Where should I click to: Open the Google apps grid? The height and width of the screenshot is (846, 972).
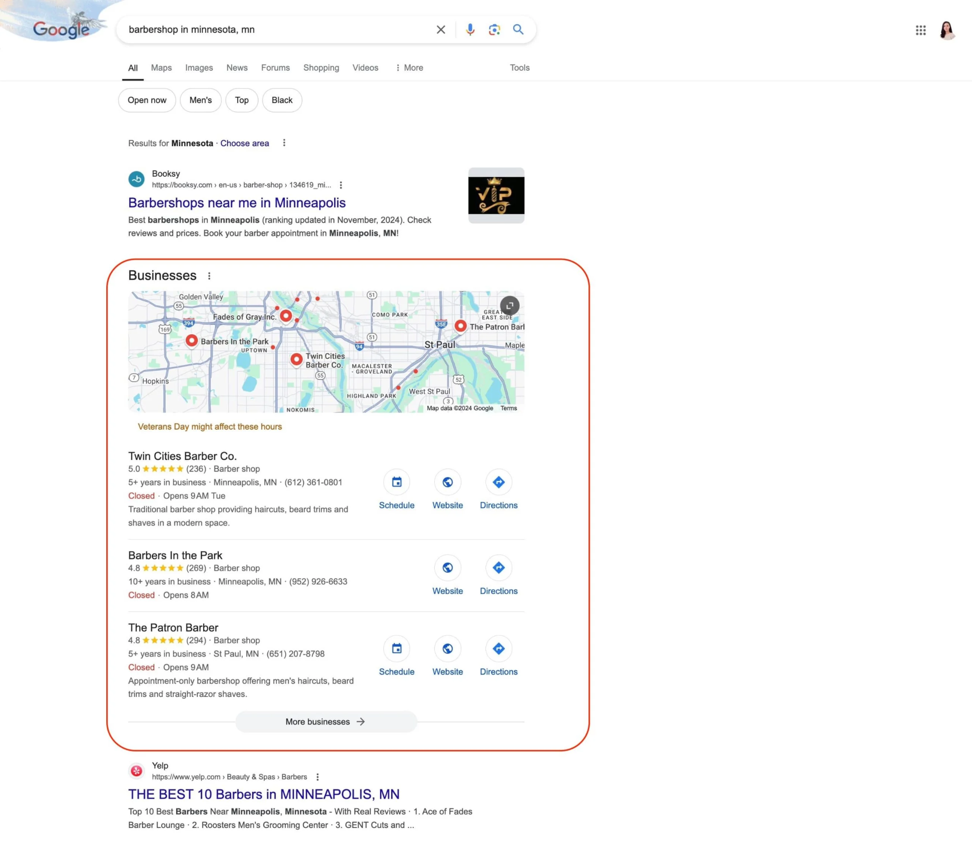[920, 30]
